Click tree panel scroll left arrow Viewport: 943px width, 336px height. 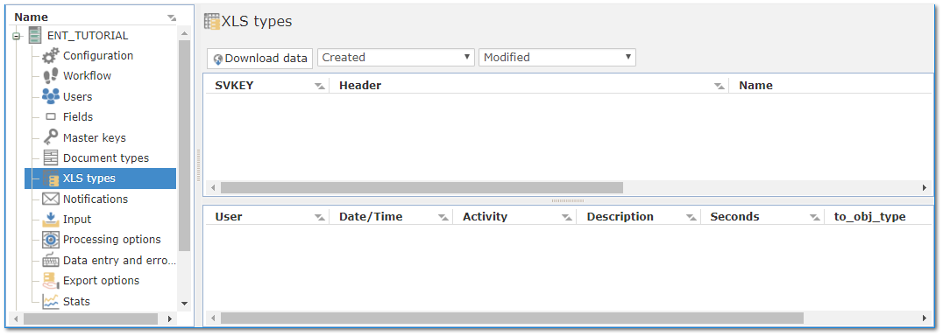pyautogui.click(x=16, y=318)
